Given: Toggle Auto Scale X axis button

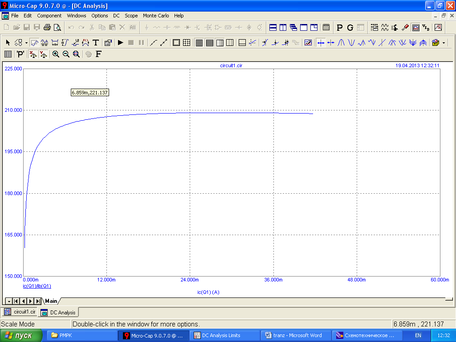Looking at the screenshot, I should (x=33, y=54).
